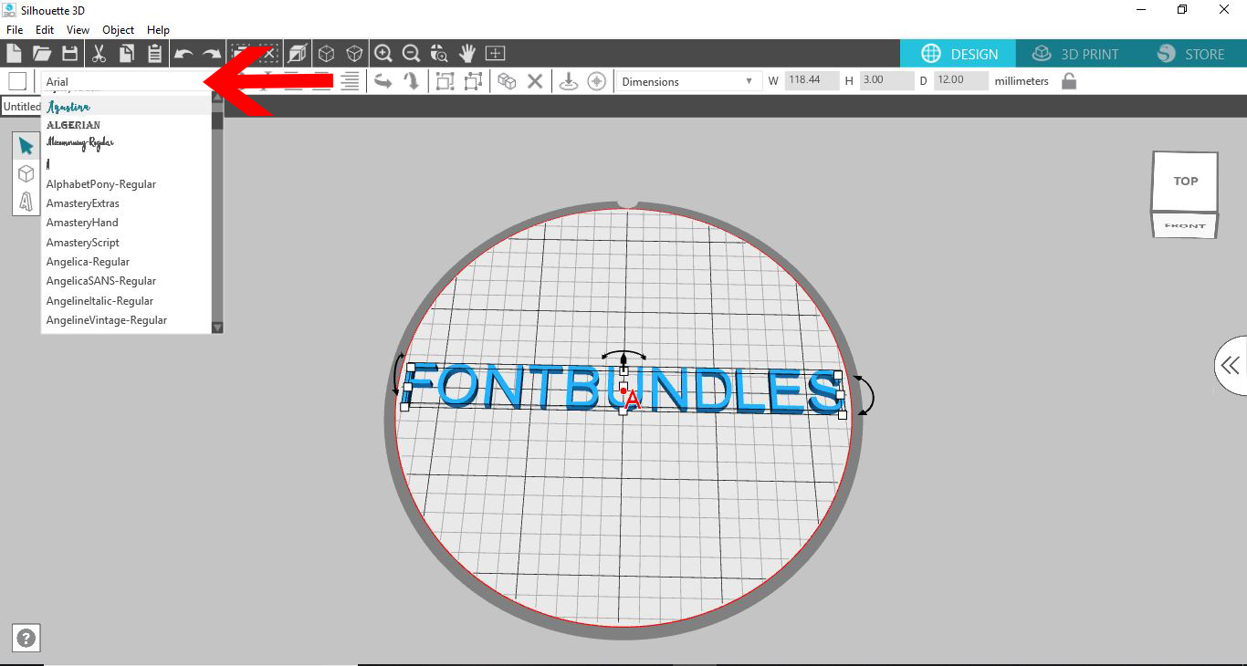Create a new document with New icon
This screenshot has width=1247, height=666.
tap(14, 53)
